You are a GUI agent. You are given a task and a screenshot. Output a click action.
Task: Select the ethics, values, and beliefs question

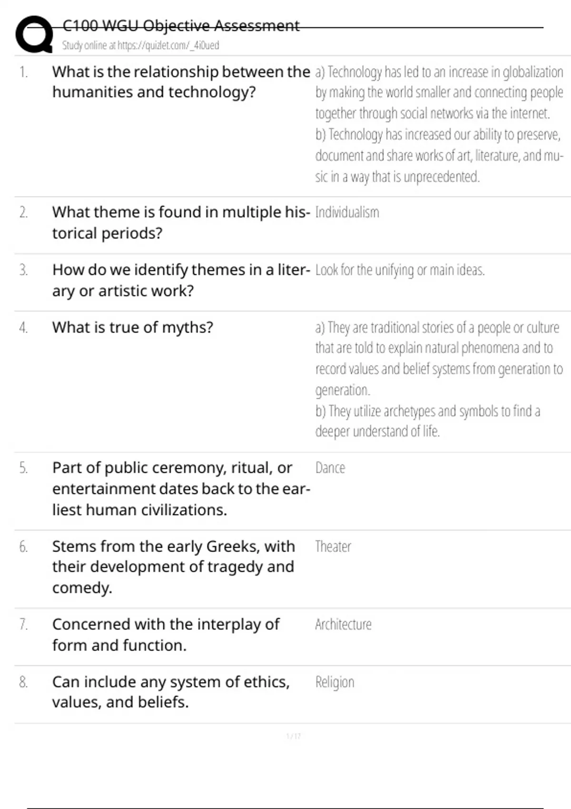click(171, 692)
